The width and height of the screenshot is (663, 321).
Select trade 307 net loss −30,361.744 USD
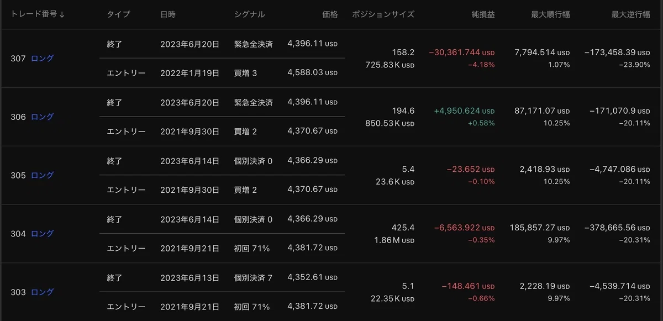(462, 52)
